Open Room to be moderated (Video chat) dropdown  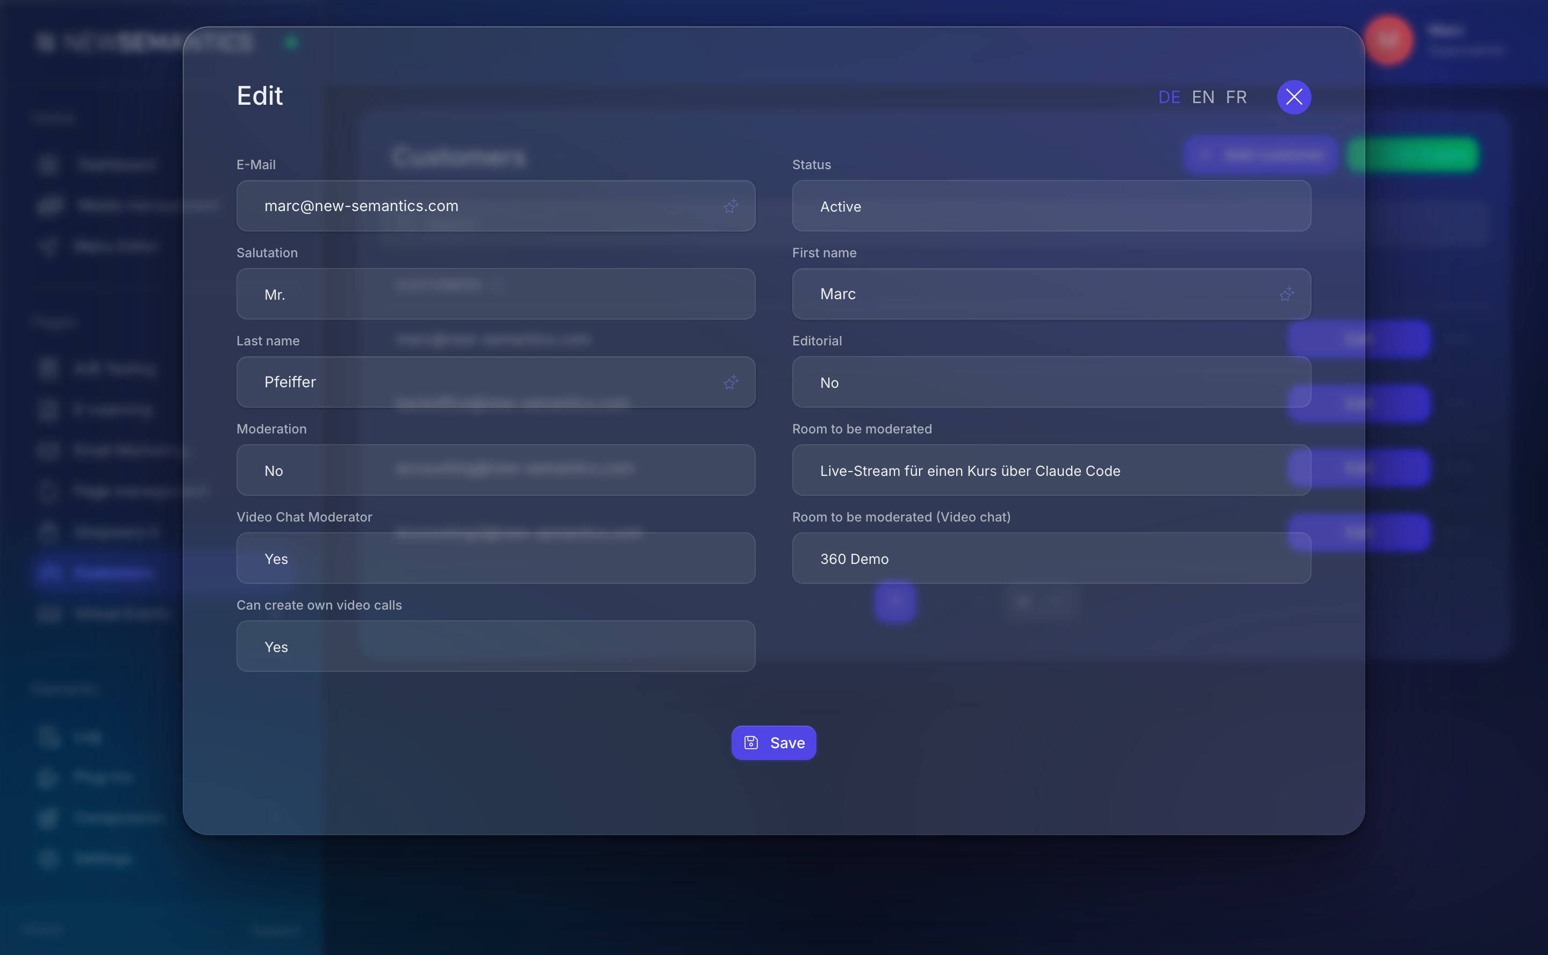click(1051, 559)
